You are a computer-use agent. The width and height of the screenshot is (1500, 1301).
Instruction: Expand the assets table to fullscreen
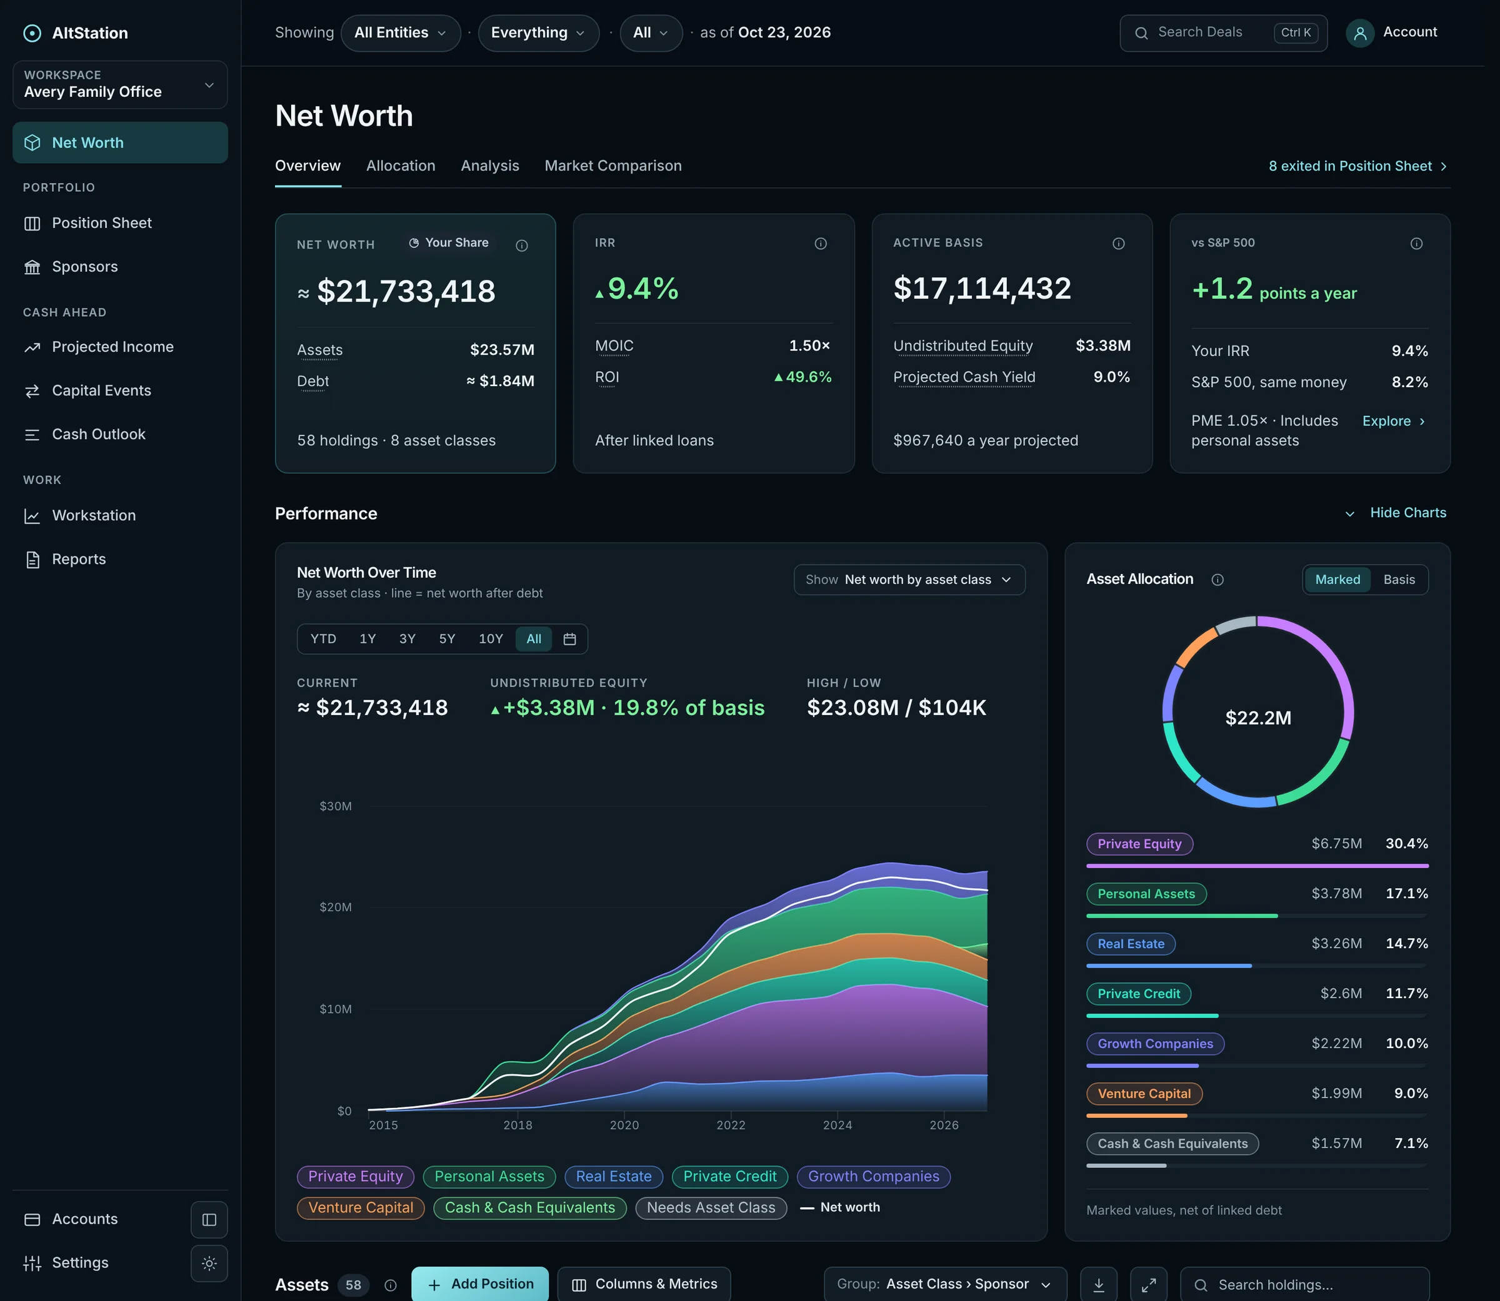coord(1149,1285)
